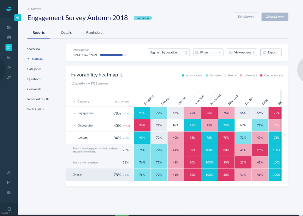Click the info icon beside Favorability heatmap
The image size is (303, 216).
(122, 75)
